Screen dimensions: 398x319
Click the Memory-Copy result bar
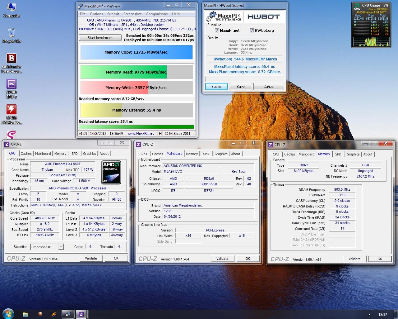tap(137, 52)
